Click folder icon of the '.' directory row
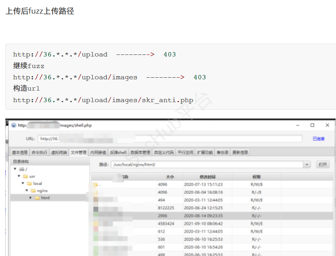The image size is (336, 256). [95, 185]
